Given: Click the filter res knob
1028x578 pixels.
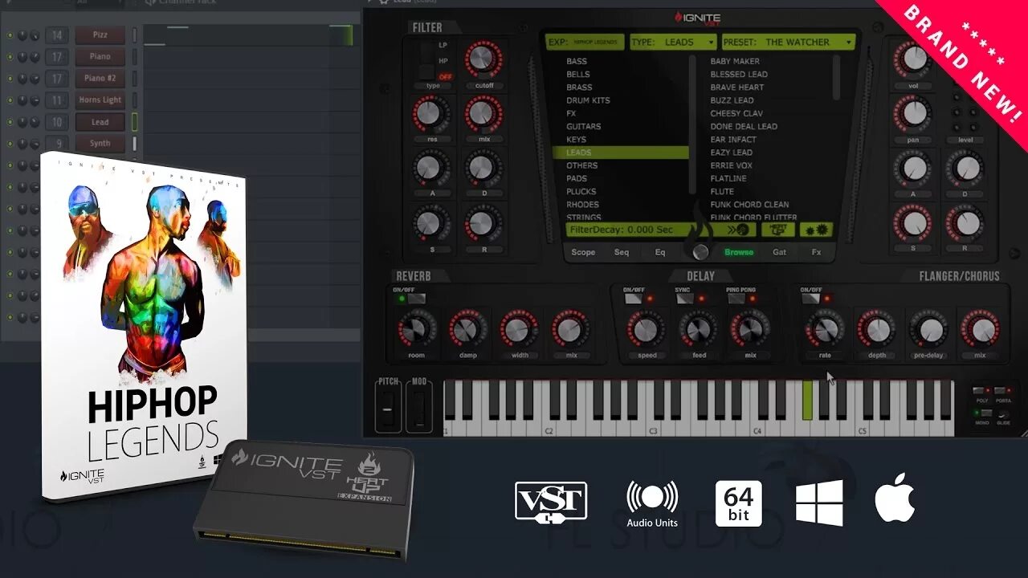Looking at the screenshot, I should pyautogui.click(x=430, y=113).
